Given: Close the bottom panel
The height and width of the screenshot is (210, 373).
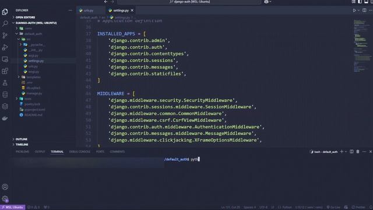Looking at the screenshot, I should (371, 152).
